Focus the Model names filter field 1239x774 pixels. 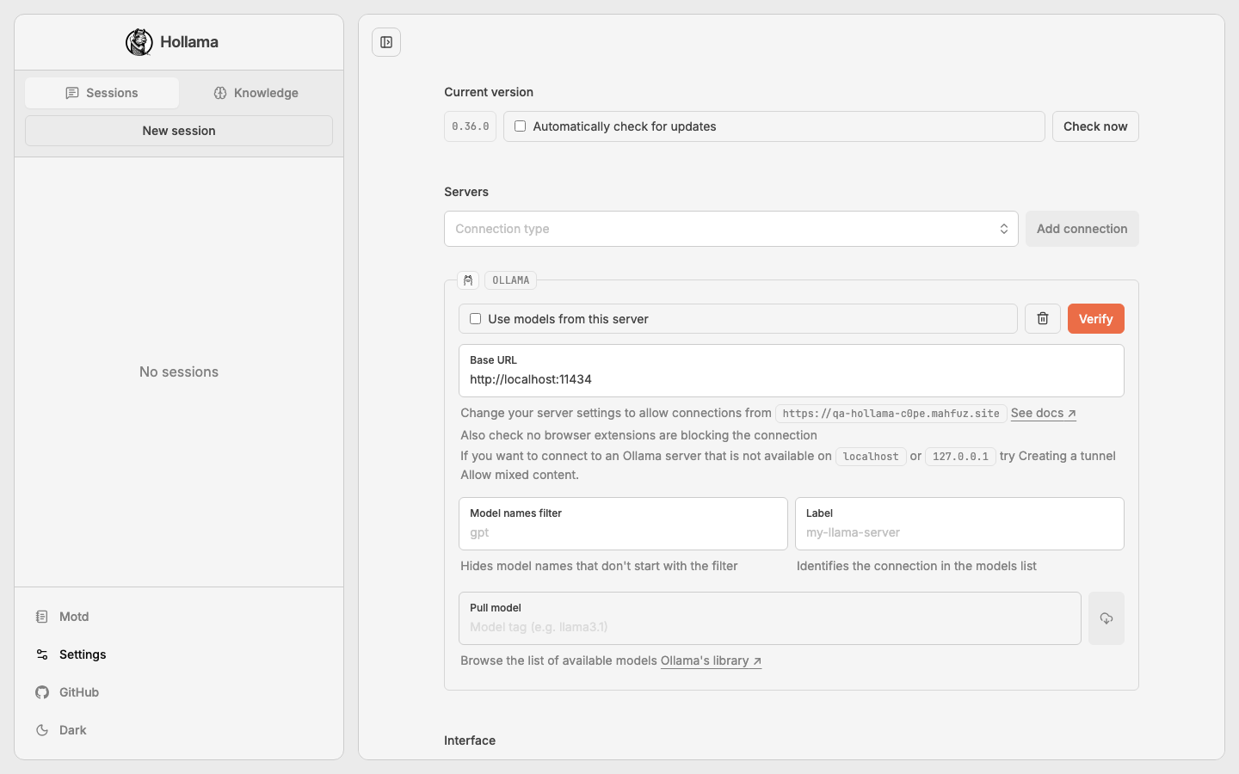click(623, 524)
